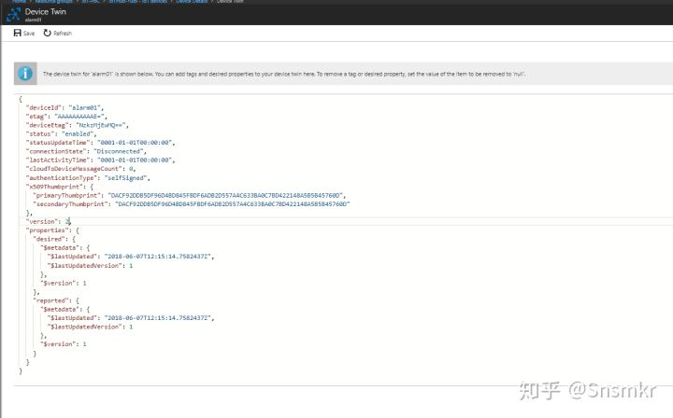Click the "deviceEtag" line
673x418 pixels.
coord(78,125)
